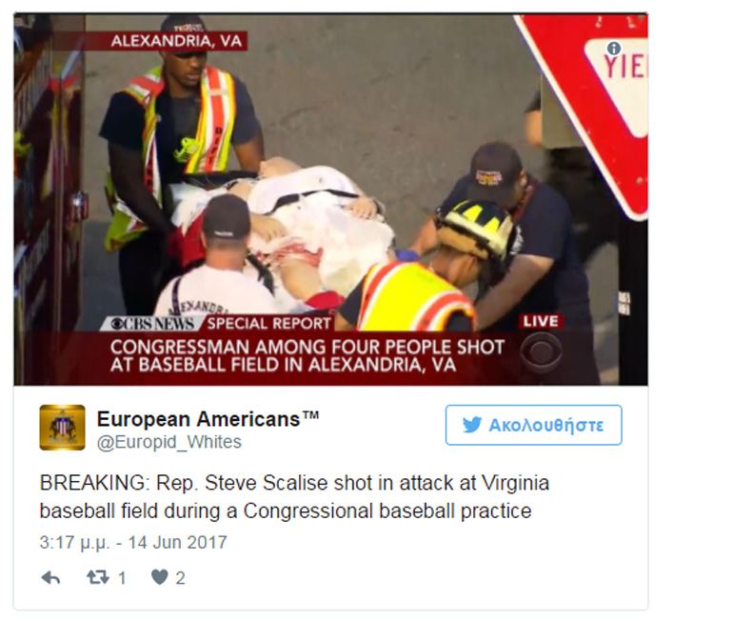Image resolution: width=733 pixels, height=621 pixels.
Task: Click the Twitter bird in follow button
Action: (472, 425)
